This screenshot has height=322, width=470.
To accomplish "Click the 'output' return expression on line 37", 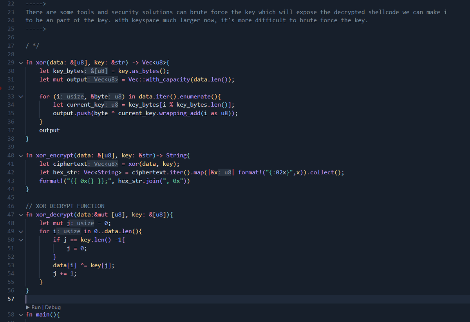I will coord(50,130).
